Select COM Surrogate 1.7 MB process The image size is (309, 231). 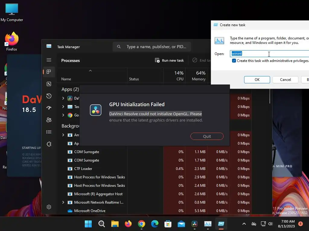154,160
